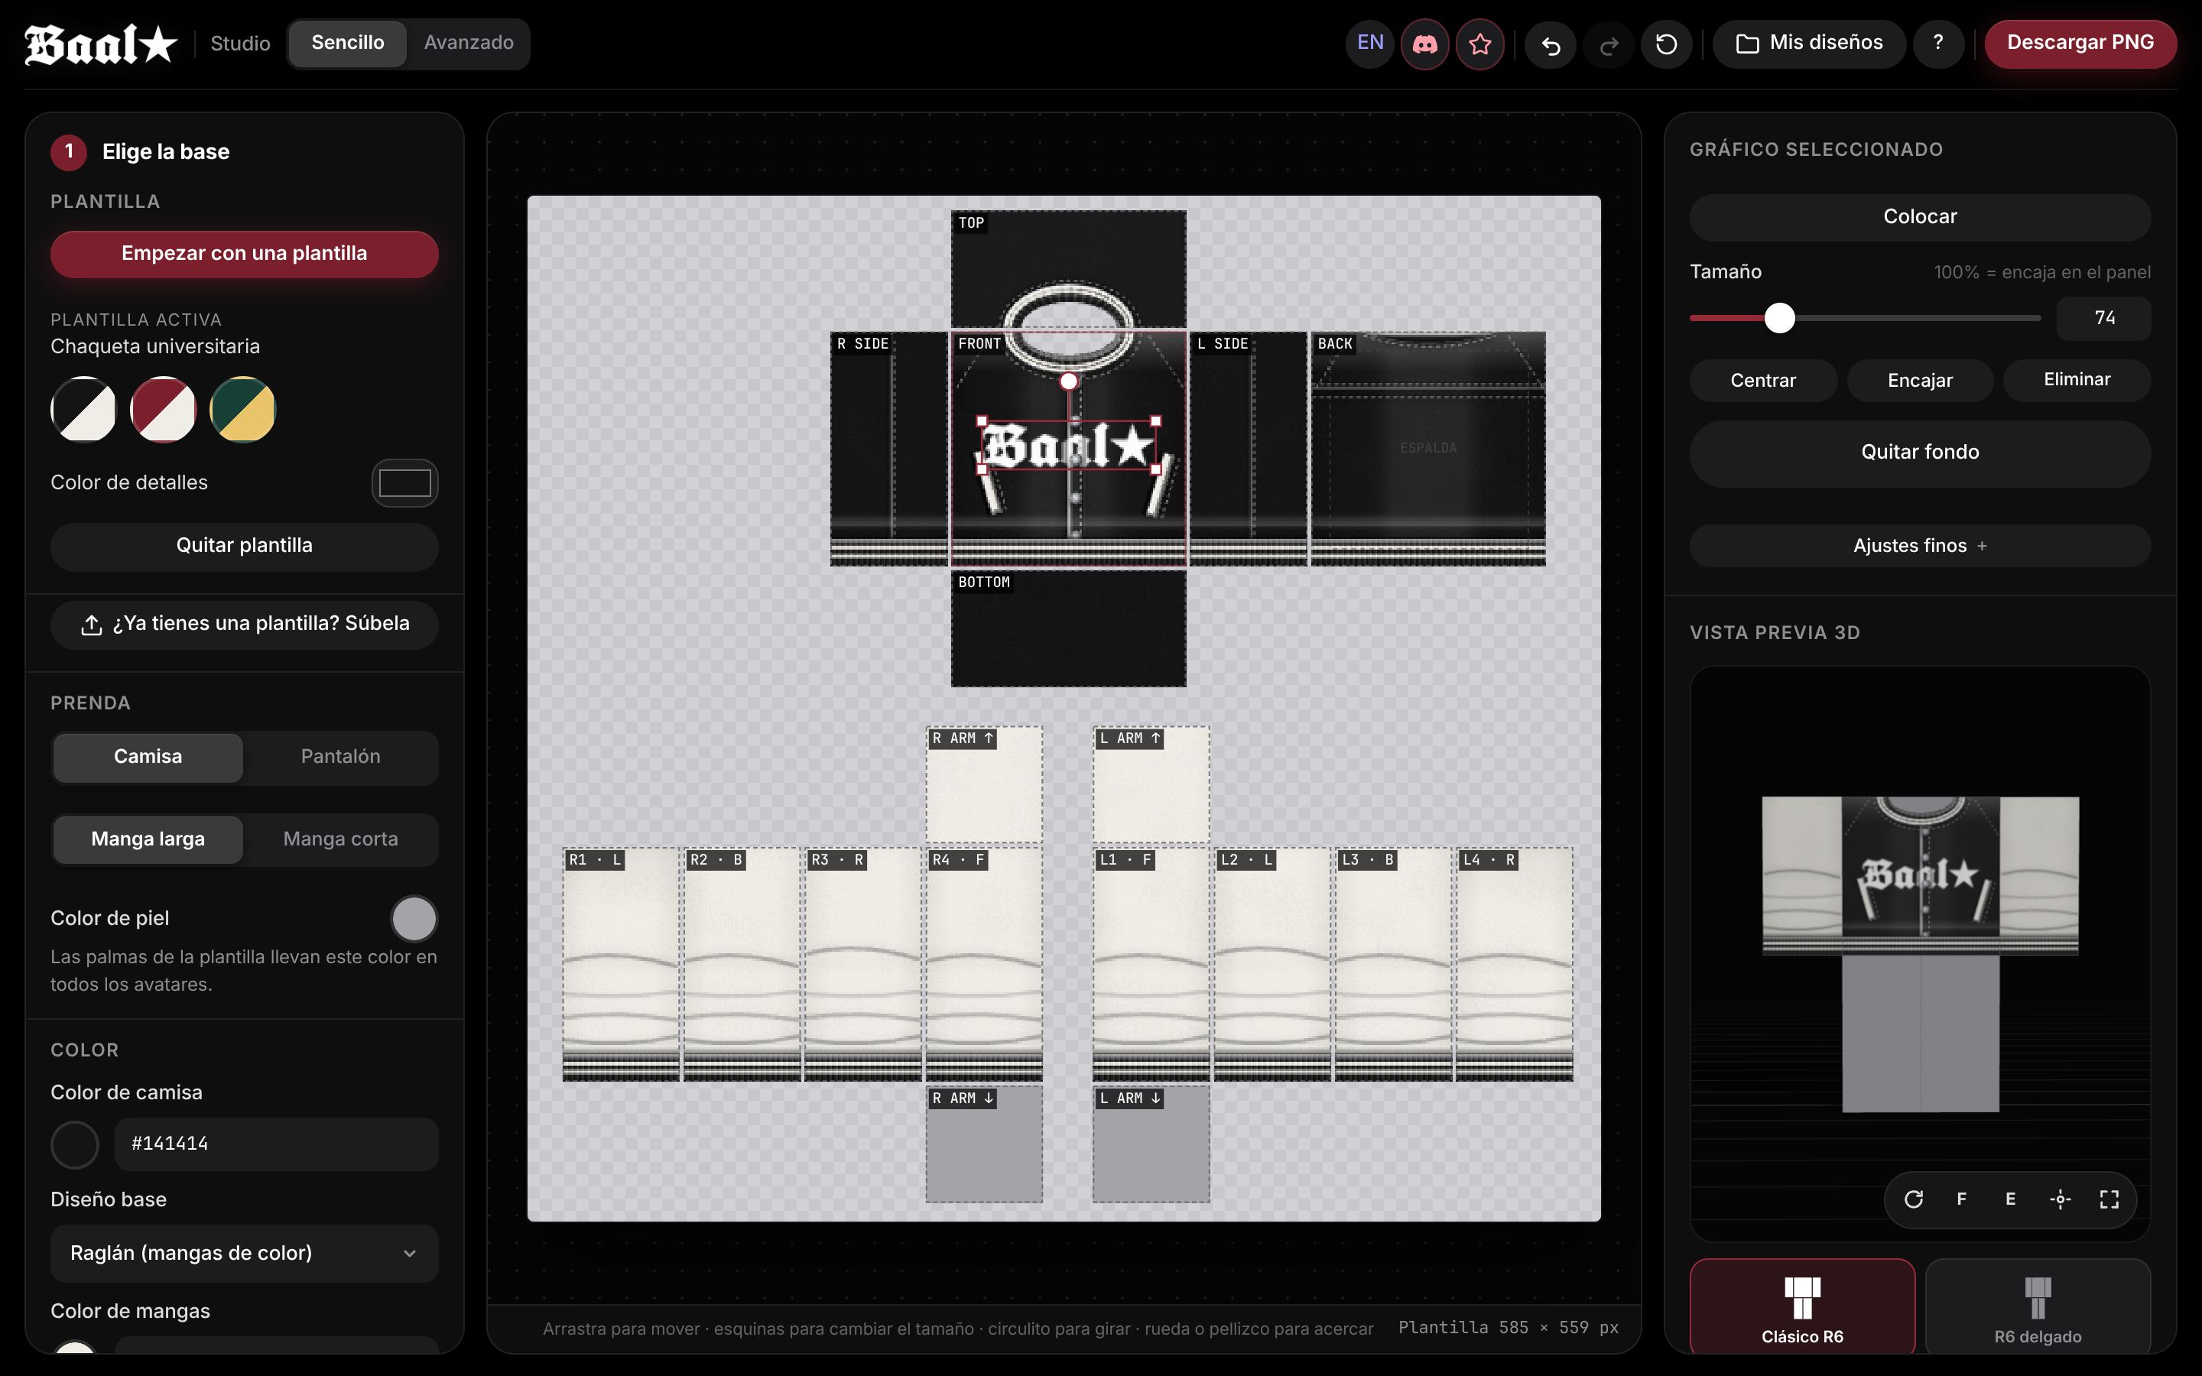Viewport: 2202px width, 1376px height.
Task: Pick the burgundy and white palette swatch
Action: [164, 410]
